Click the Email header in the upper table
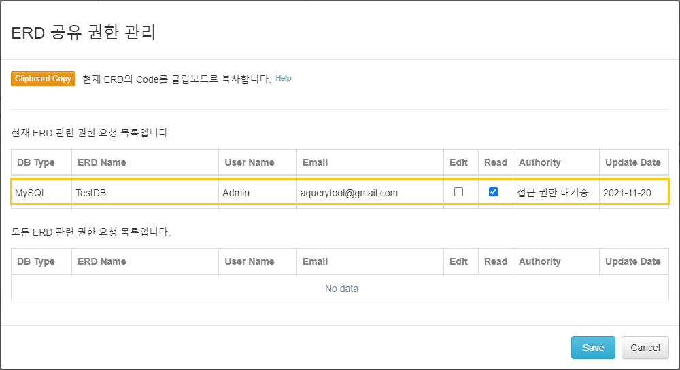 315,162
